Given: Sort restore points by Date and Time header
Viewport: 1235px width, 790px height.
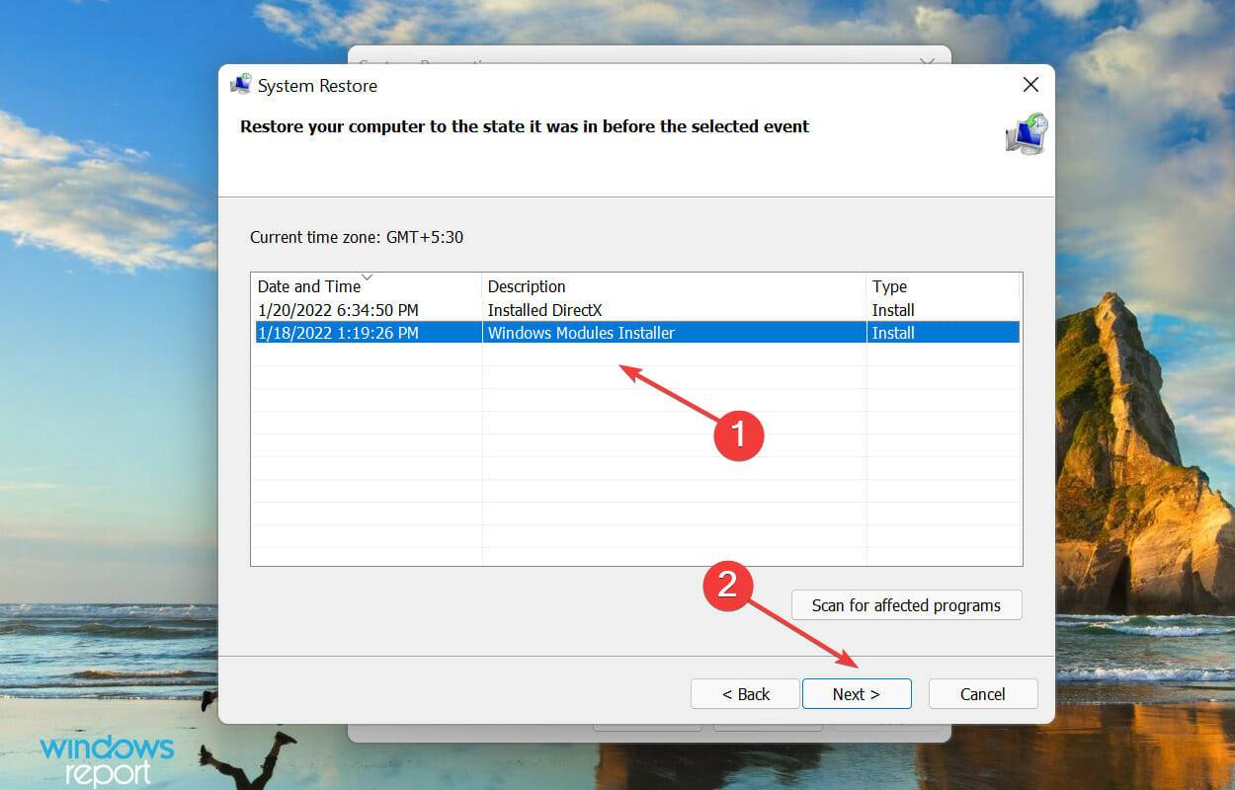Looking at the screenshot, I should point(309,286).
